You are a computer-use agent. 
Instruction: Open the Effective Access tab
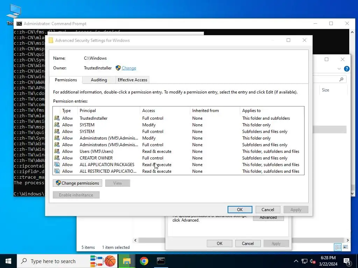[x=133, y=80]
